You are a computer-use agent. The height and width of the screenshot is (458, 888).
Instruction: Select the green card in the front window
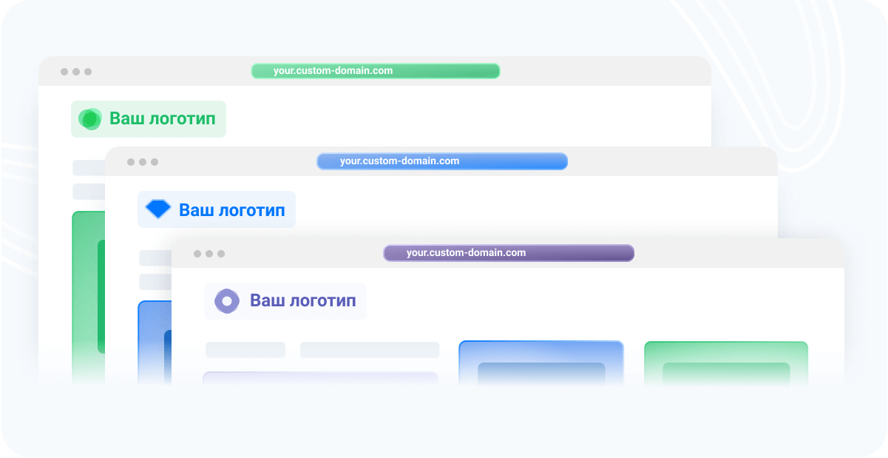(725, 363)
